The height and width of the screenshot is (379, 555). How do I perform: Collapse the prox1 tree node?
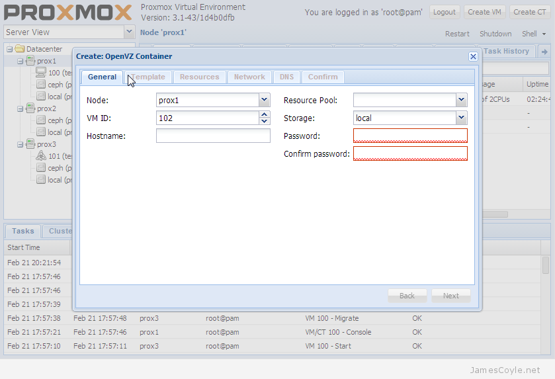(x=20, y=62)
